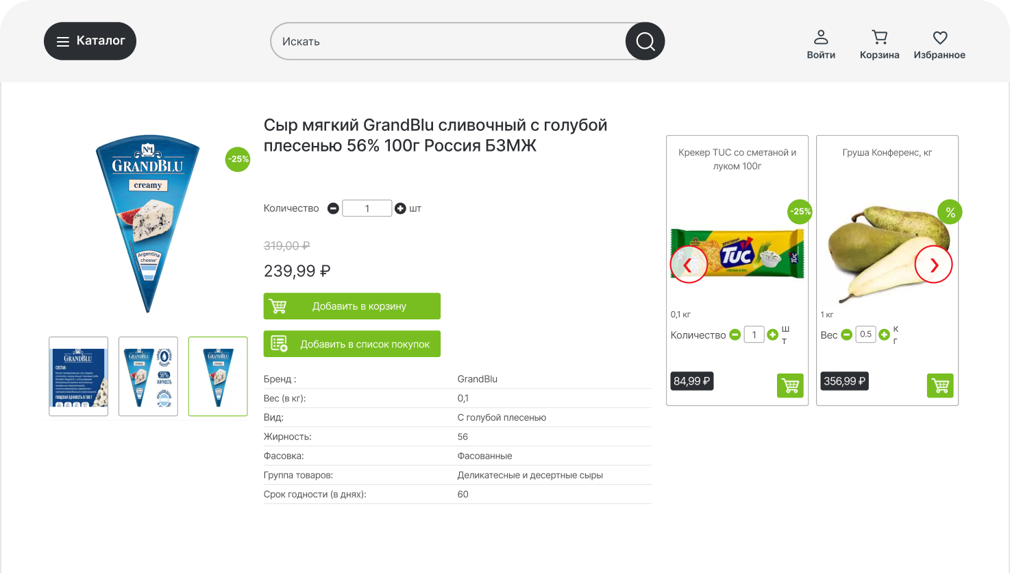Click Добавить в список покупок button
1010x573 pixels.
click(352, 344)
